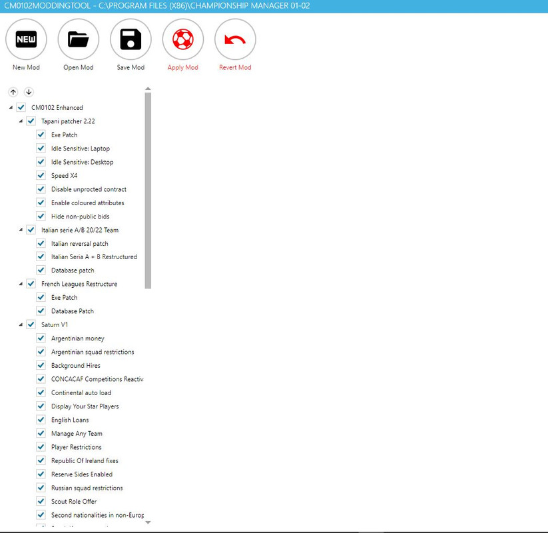Uncheck Background Hires checkbox
The height and width of the screenshot is (533, 548).
click(x=41, y=365)
